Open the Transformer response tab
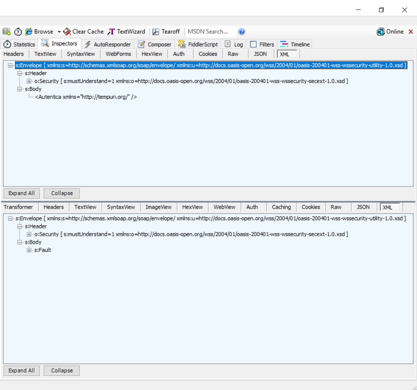This screenshot has width=417, height=390. 18,207
